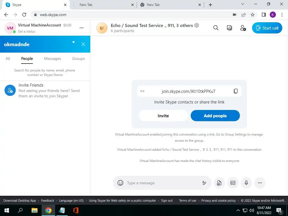Open Terms of use link
This screenshot has height=216, width=288.
188,201
